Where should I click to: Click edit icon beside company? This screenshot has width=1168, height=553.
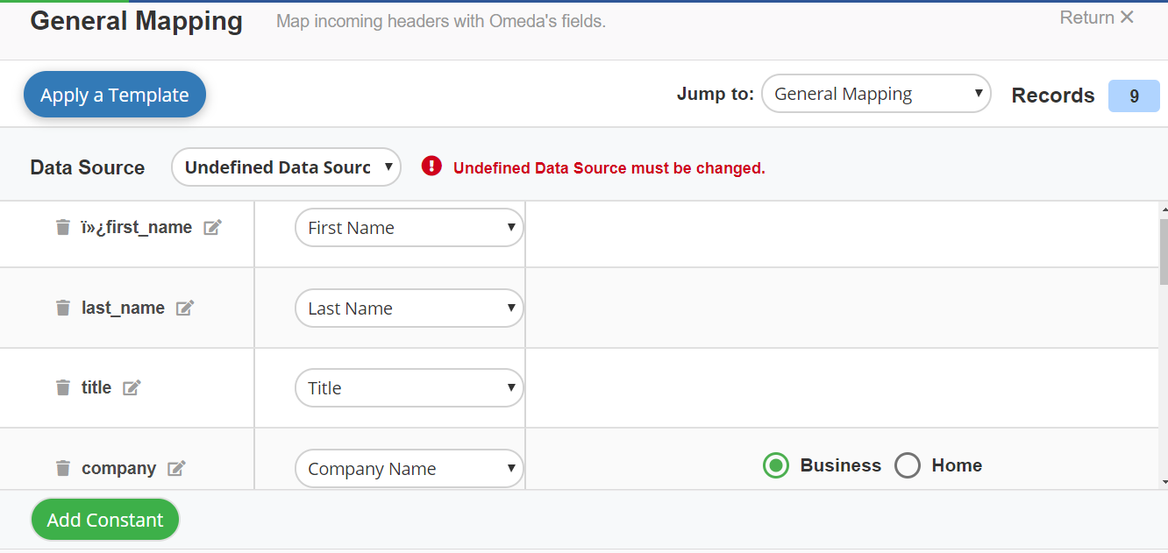176,468
